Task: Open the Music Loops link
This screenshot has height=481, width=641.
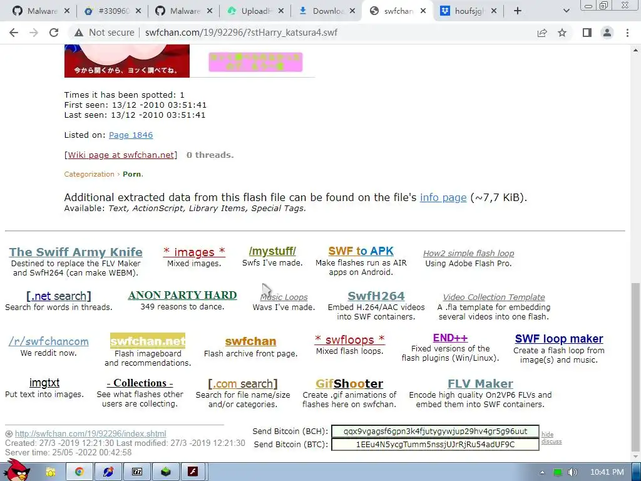Action: coord(284,297)
